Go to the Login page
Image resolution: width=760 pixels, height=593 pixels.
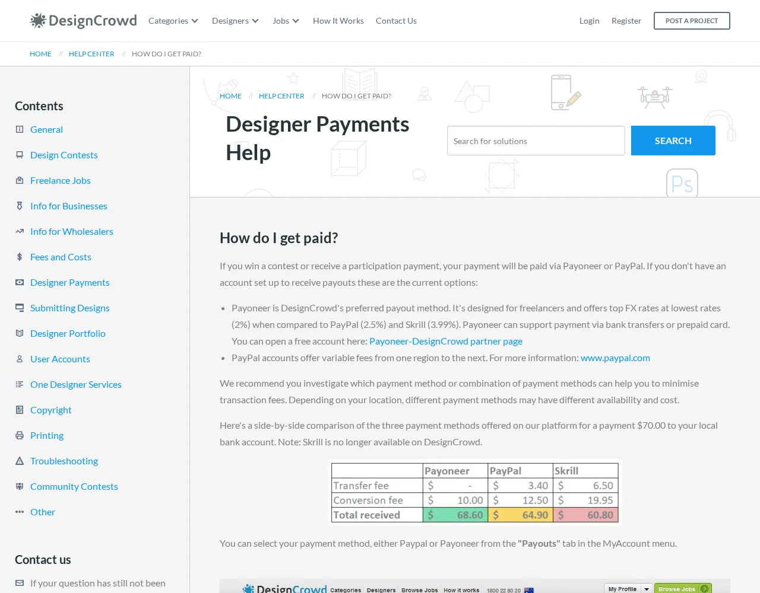590,21
